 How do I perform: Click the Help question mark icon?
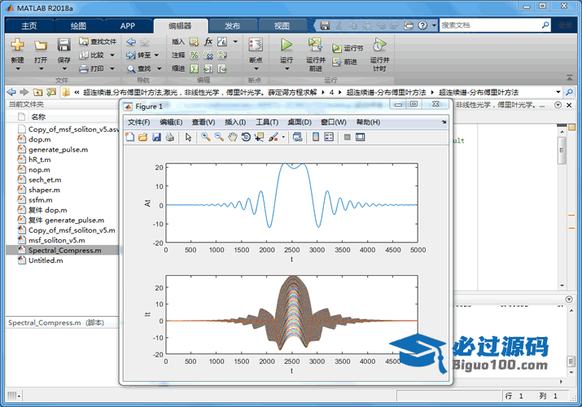[x=422, y=25]
